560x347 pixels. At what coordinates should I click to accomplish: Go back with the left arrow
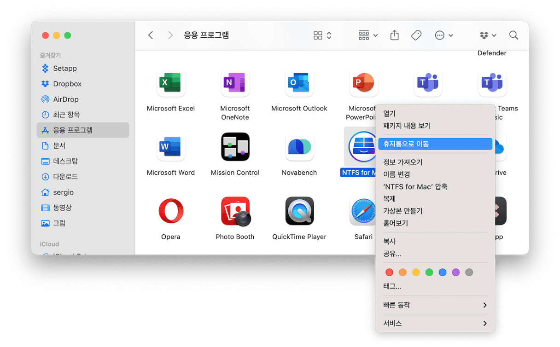[x=151, y=35]
